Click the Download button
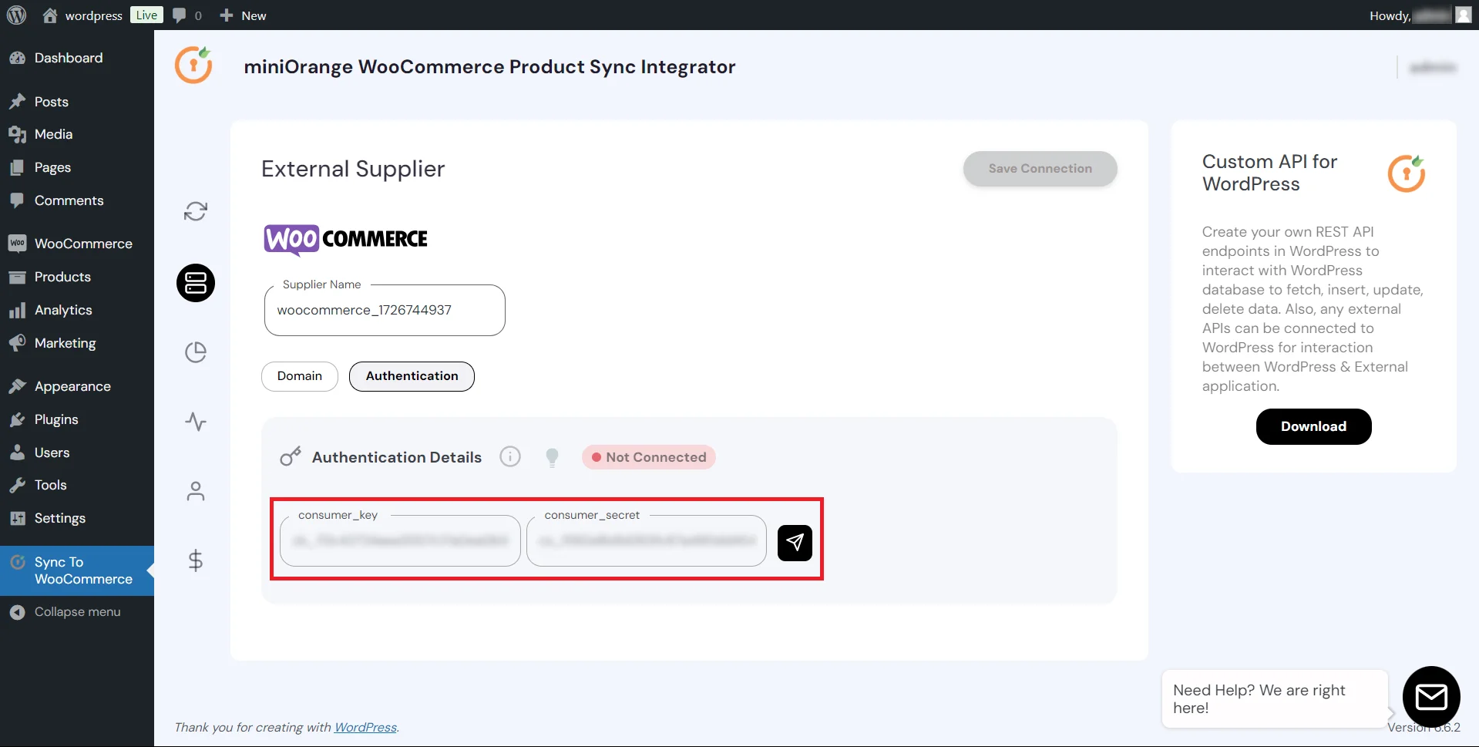This screenshot has width=1479, height=747. (1313, 426)
